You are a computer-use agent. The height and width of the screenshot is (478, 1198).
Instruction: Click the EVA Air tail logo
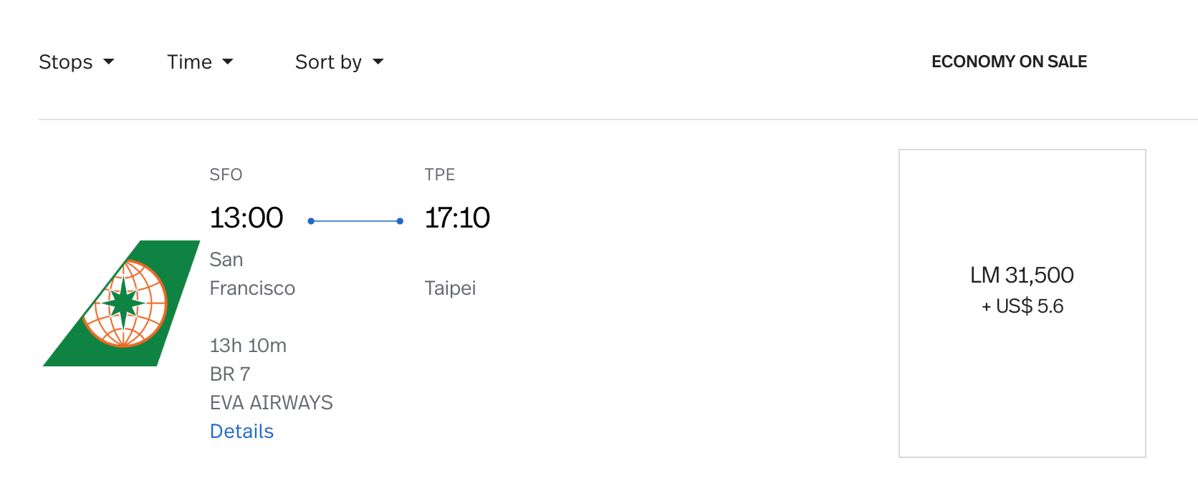click(x=122, y=303)
